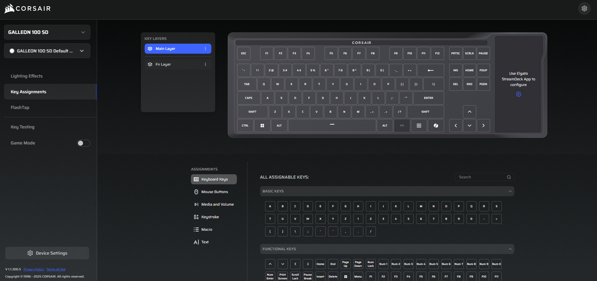This screenshot has height=281, width=597.
Task: Select Keyboard Keys assignment category
Action: click(214, 179)
